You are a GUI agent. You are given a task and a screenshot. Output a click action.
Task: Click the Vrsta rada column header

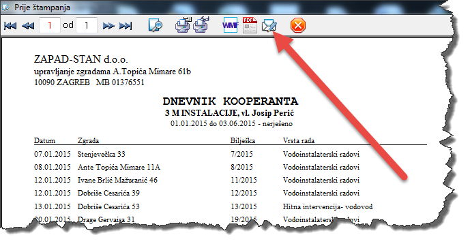tap(299, 140)
